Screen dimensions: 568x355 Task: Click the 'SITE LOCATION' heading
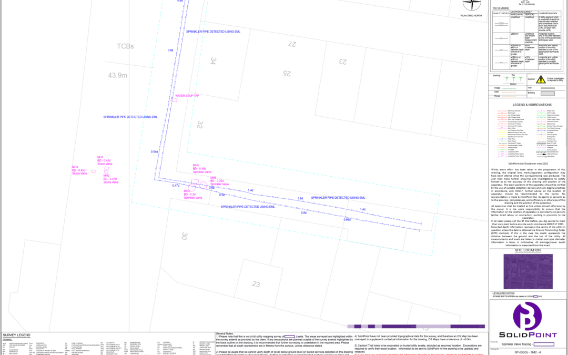pos(528,250)
